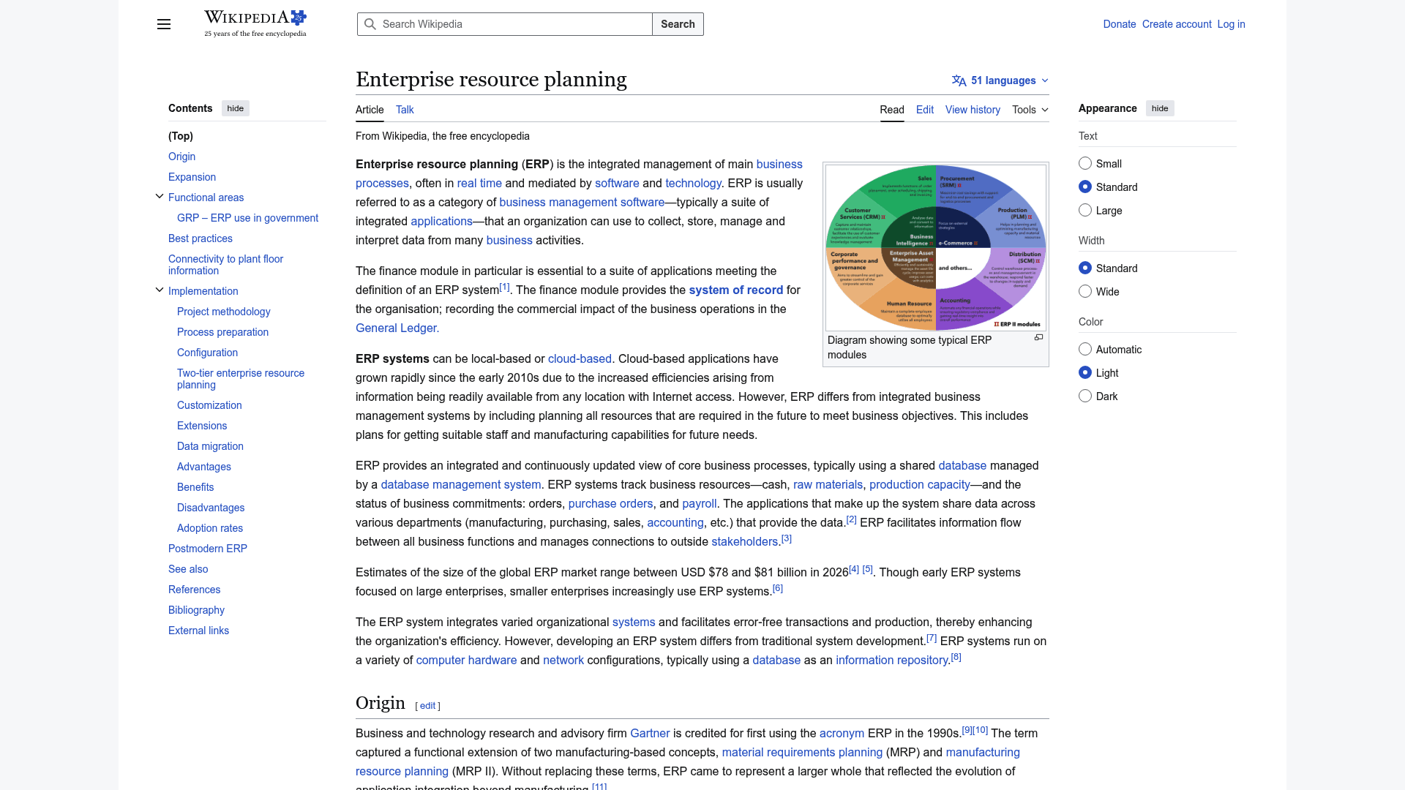Hide the Appearance panel
Image resolution: width=1405 pixels, height=790 pixels.
pyautogui.click(x=1160, y=108)
